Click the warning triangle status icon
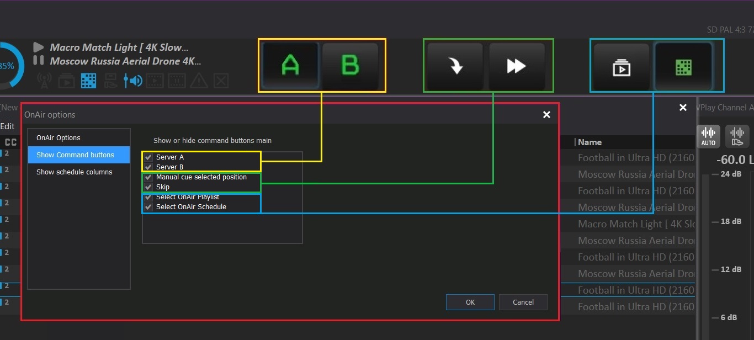 tap(199, 81)
